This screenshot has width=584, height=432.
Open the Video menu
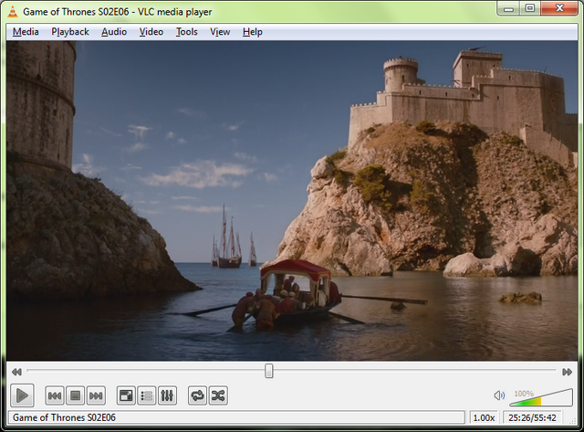pyautogui.click(x=151, y=32)
